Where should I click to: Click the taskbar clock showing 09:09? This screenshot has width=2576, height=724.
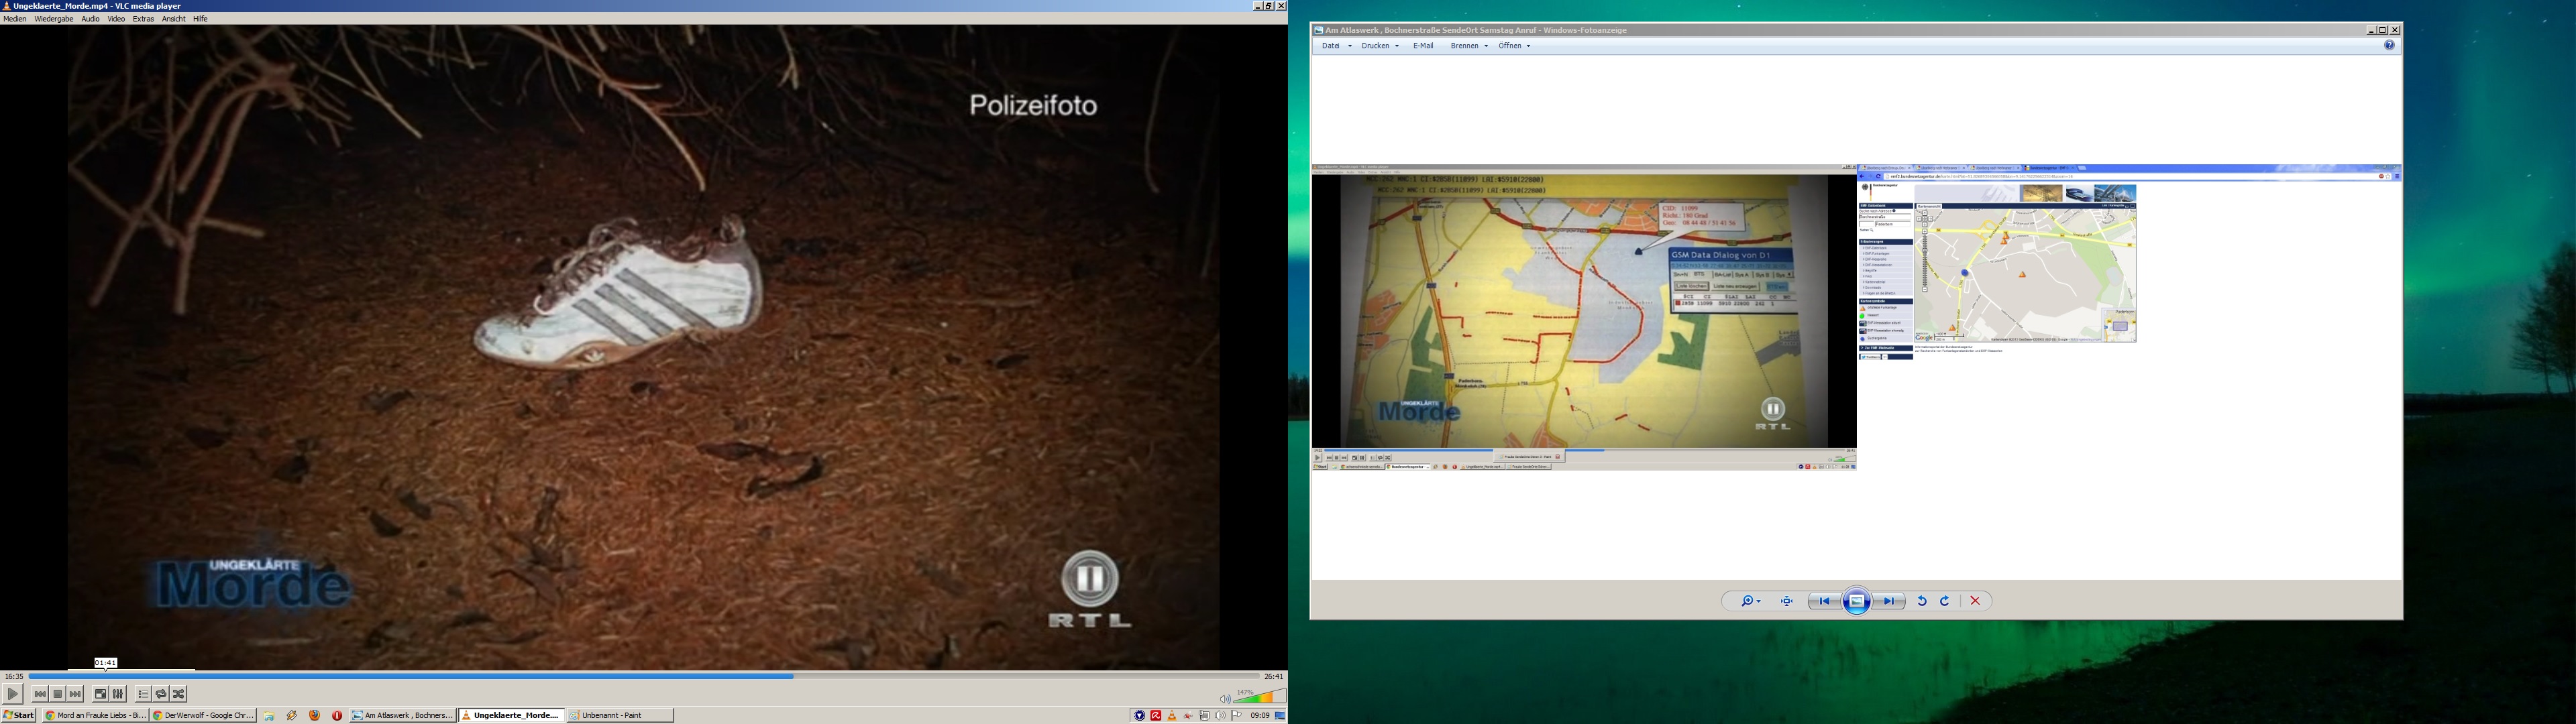point(1260,715)
